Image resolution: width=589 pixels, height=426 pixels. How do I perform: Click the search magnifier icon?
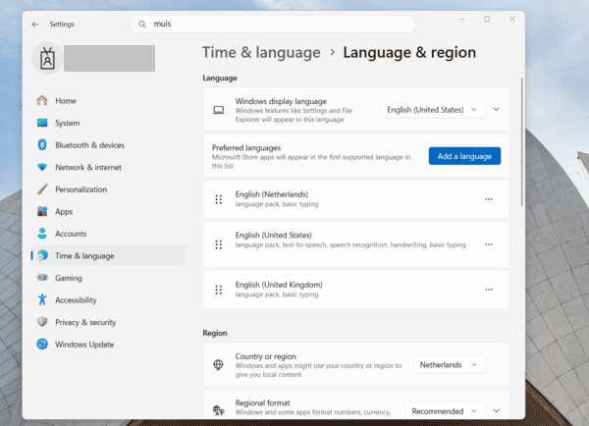point(142,25)
